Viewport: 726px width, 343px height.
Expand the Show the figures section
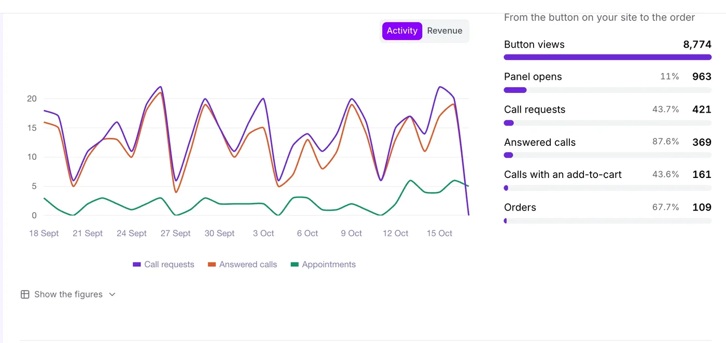(68, 294)
